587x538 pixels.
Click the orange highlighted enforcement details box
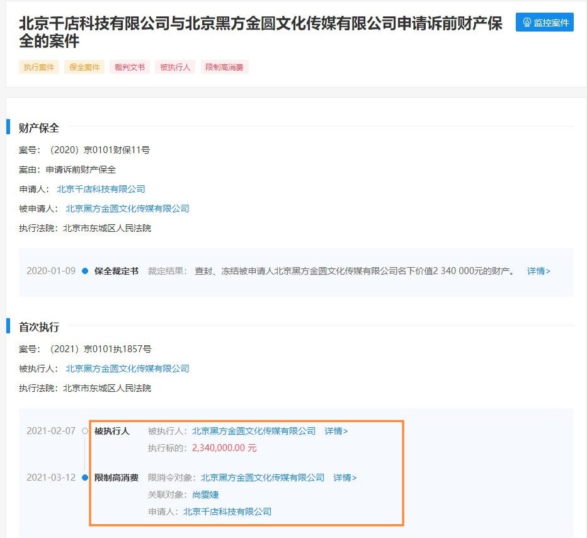[x=249, y=471]
